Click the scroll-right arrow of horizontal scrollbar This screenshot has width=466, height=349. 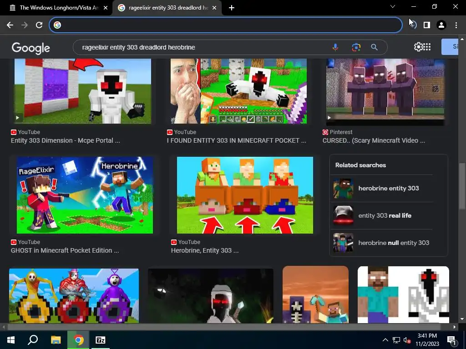(x=455, y=327)
